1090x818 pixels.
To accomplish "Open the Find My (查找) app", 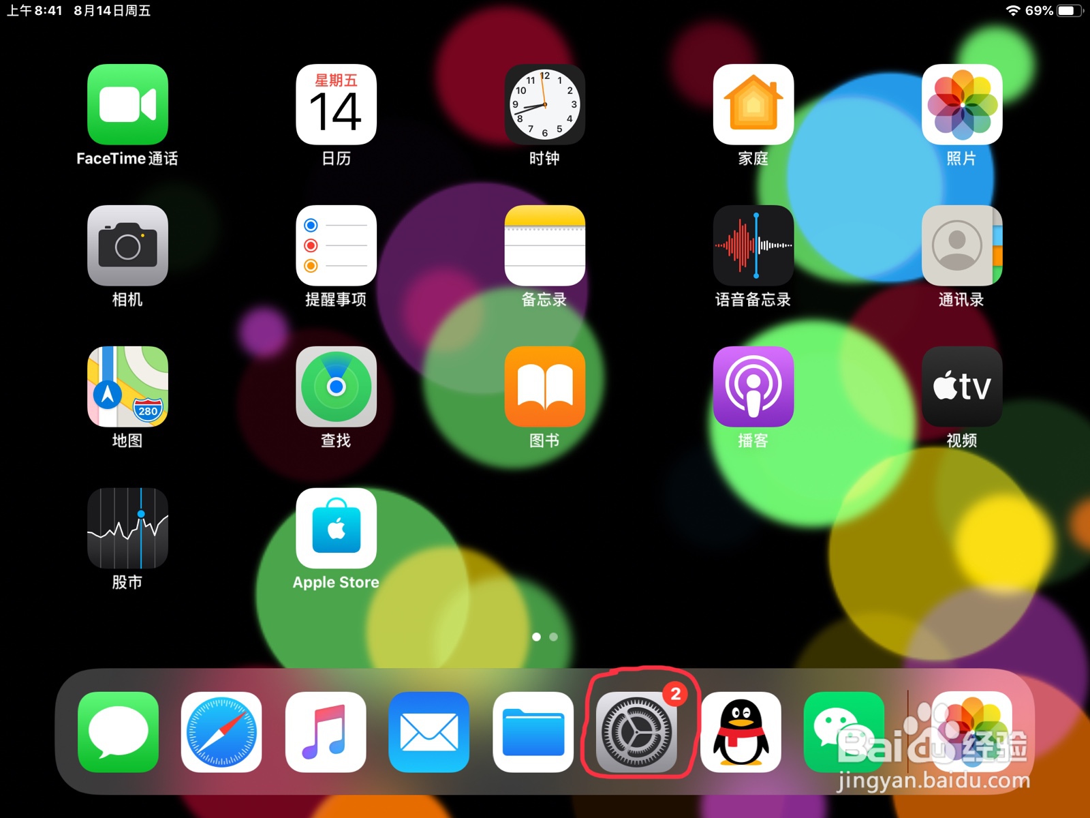I will click(x=336, y=387).
